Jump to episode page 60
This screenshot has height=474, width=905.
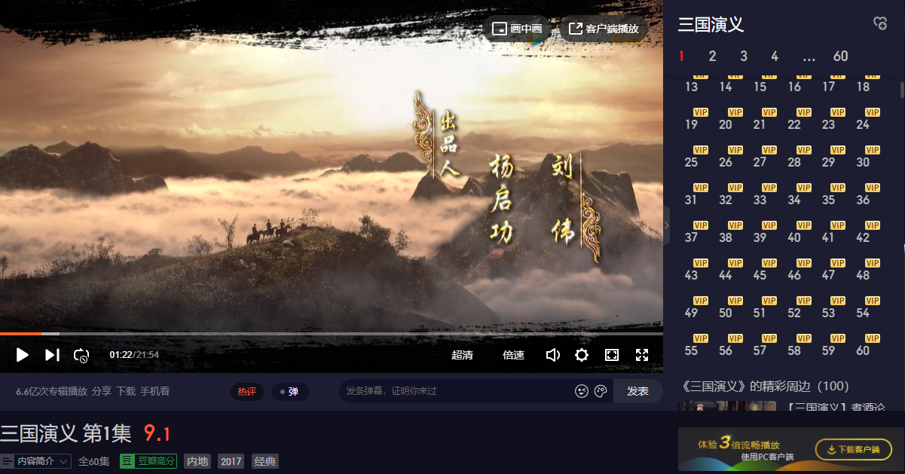[840, 57]
